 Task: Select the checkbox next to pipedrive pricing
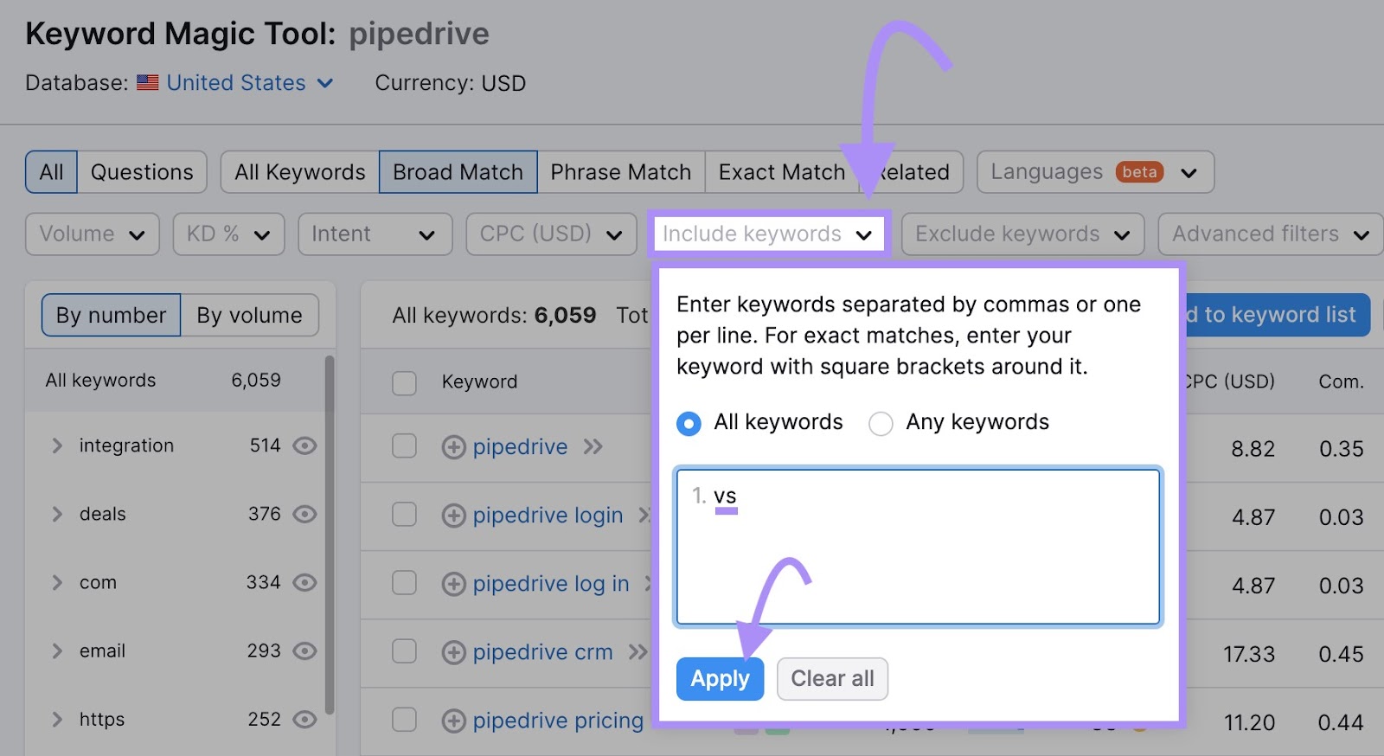click(x=404, y=721)
